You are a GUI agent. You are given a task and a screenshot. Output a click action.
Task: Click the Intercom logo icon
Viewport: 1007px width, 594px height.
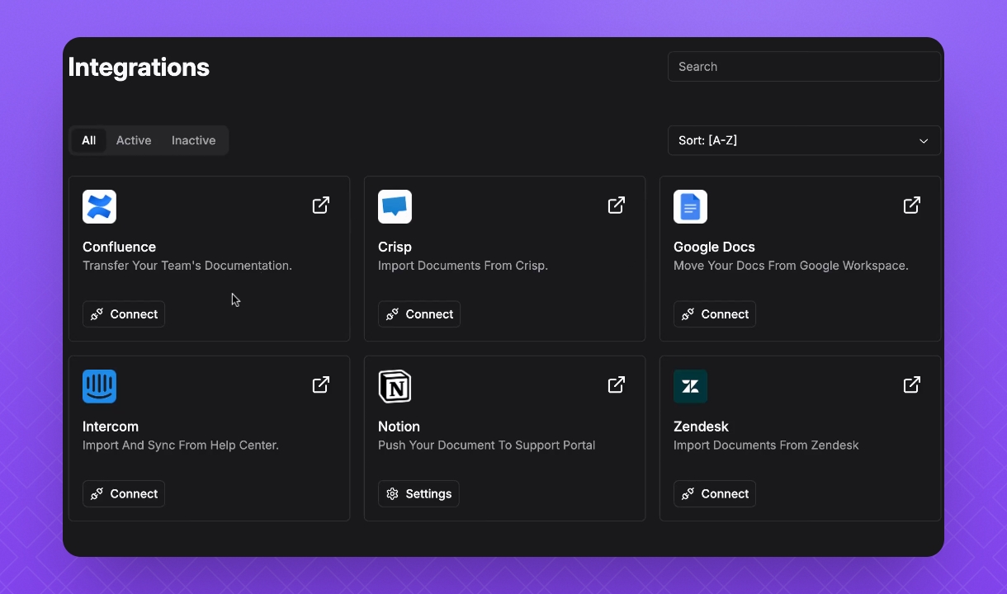[99, 387]
